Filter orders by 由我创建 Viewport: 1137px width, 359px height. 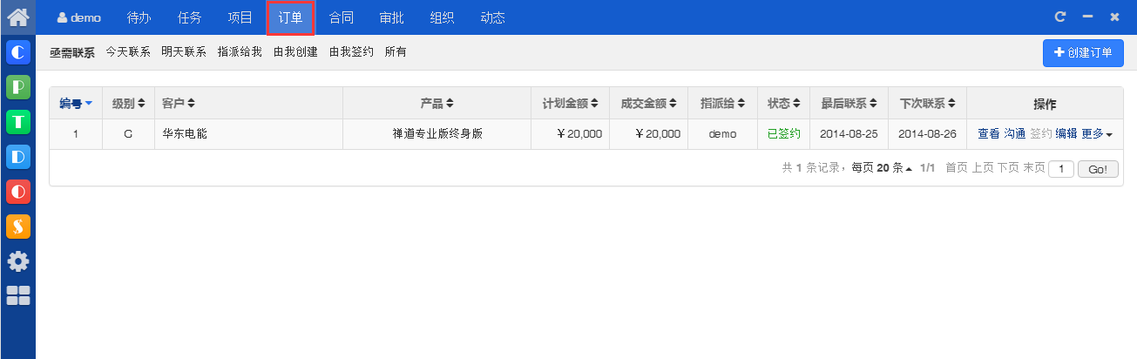pos(295,52)
